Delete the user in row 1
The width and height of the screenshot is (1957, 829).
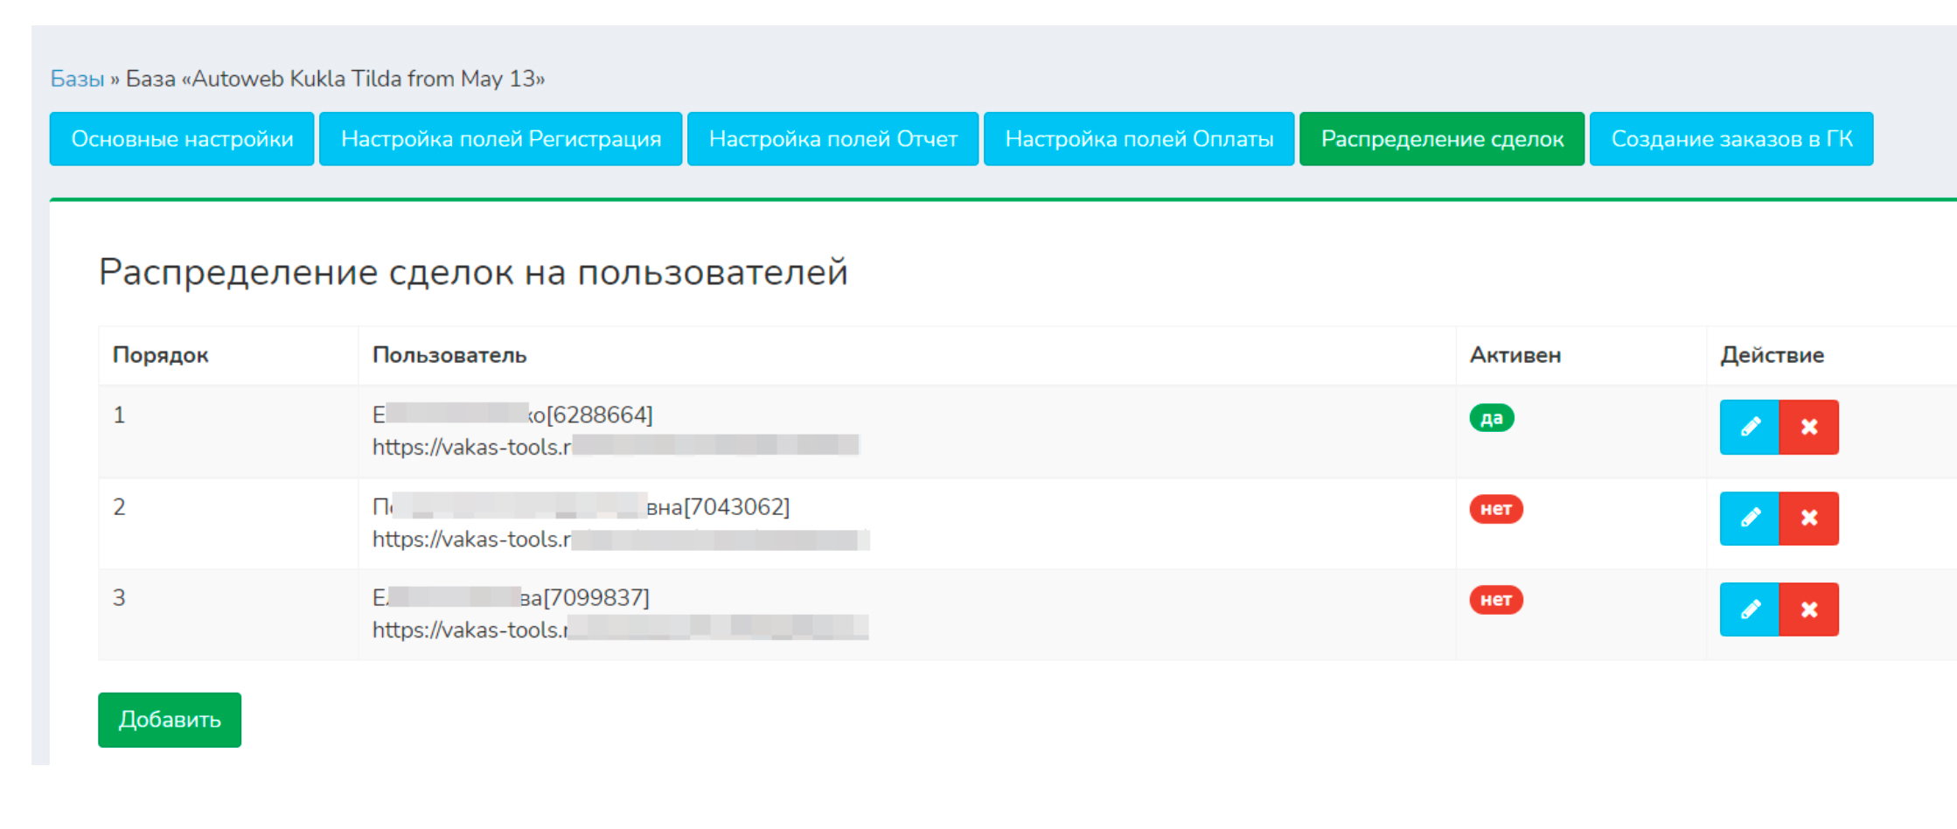pos(1808,427)
